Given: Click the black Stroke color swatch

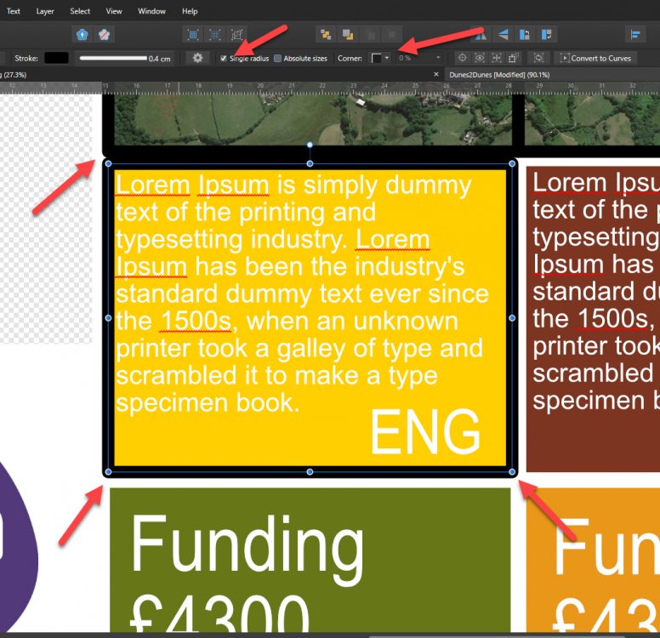Looking at the screenshot, I should pyautogui.click(x=56, y=58).
